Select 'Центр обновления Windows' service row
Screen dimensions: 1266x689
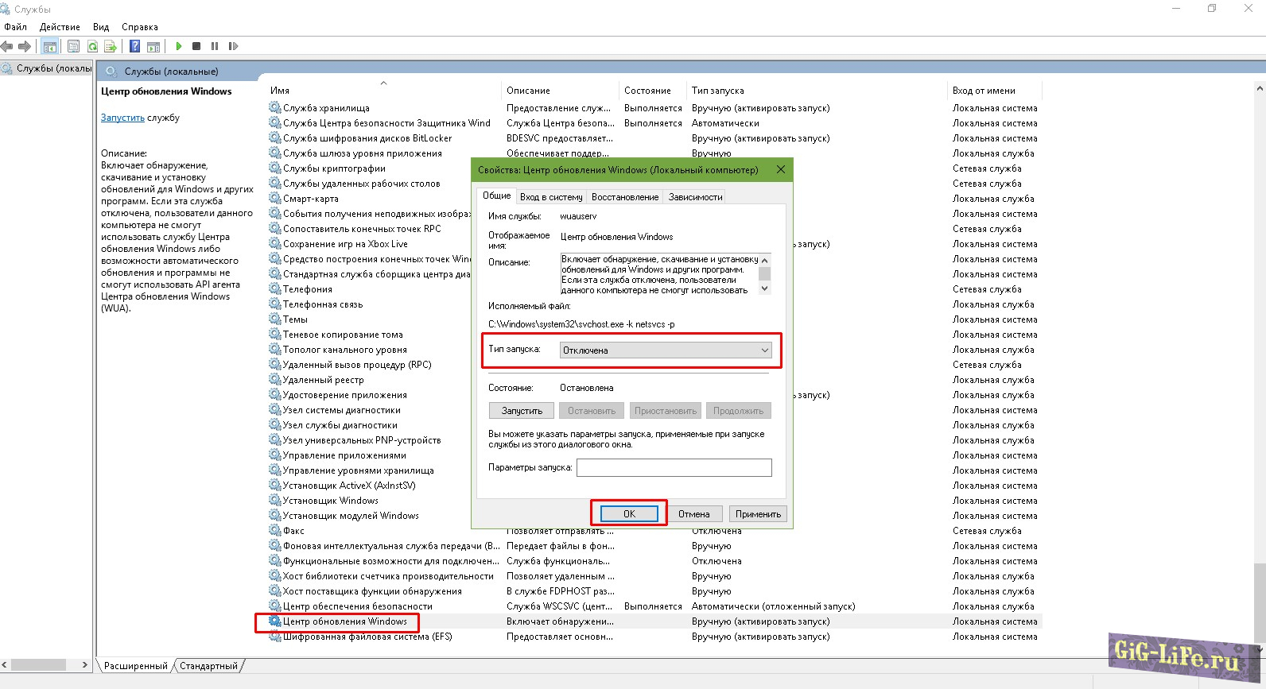345,621
